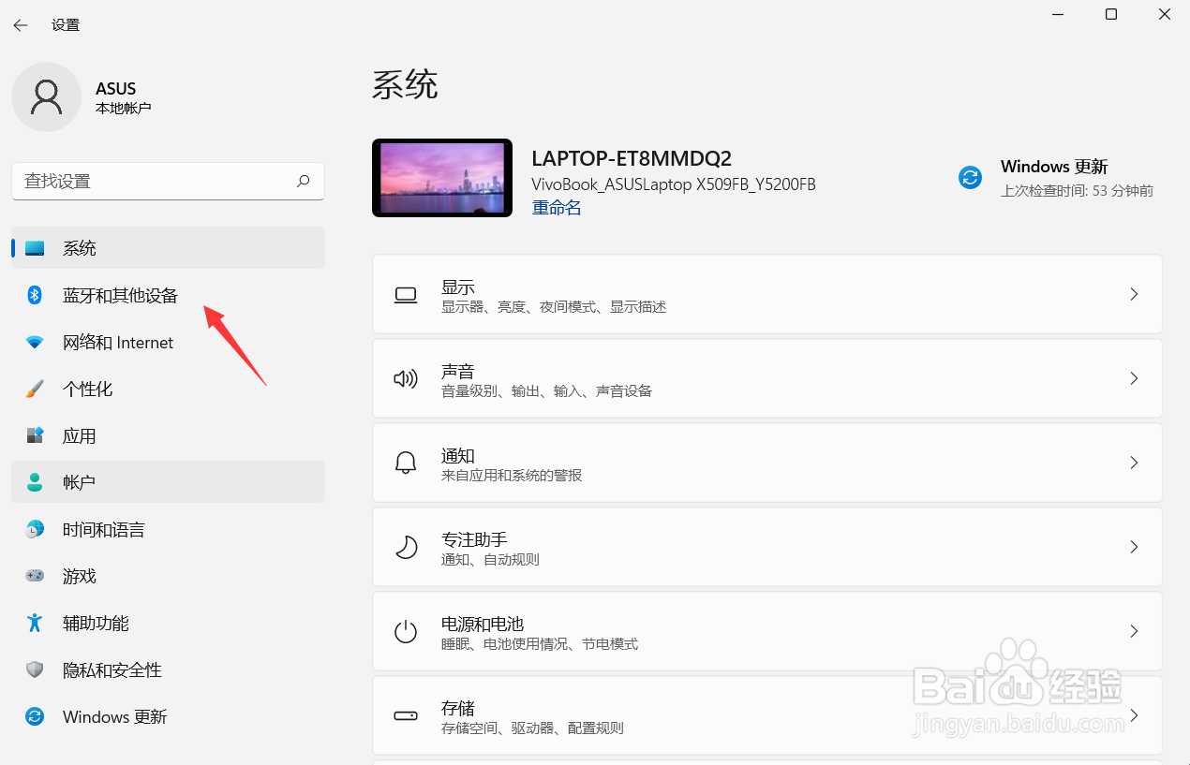
Task: Select 系统 in the sidebar
Action: [x=80, y=247]
